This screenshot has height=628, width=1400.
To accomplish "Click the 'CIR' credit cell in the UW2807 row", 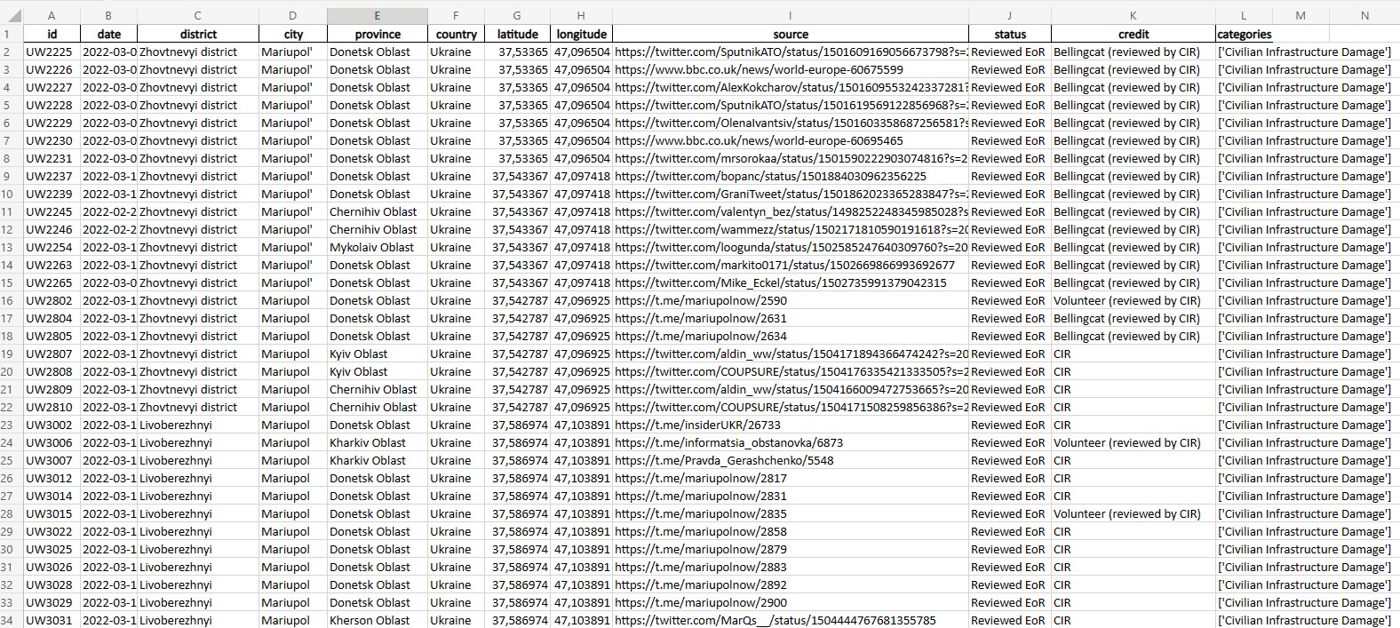I will click(1133, 354).
